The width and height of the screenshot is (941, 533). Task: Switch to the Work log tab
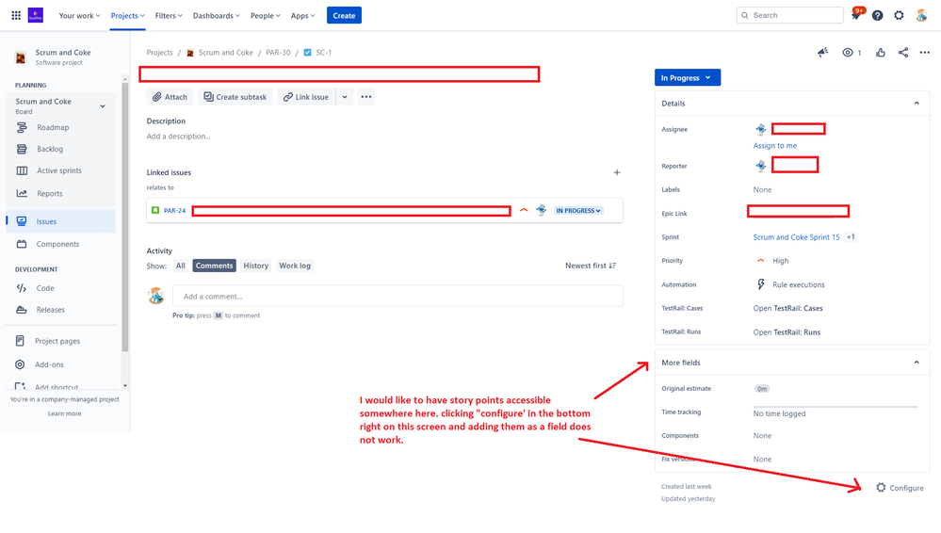pos(295,266)
